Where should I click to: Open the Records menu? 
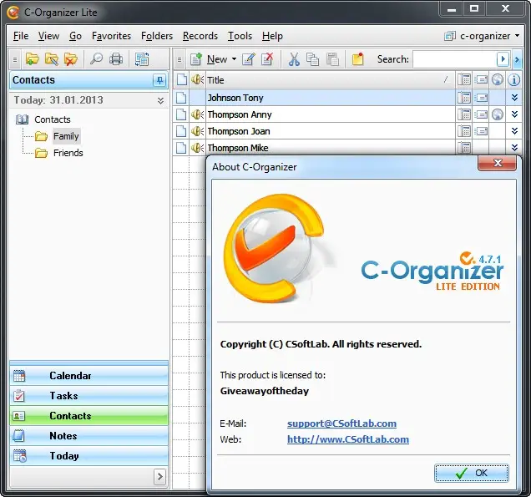point(200,36)
